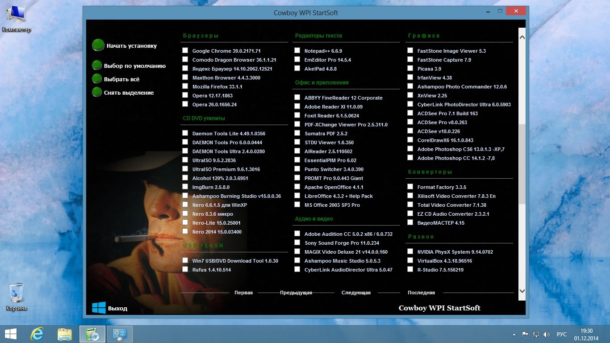Viewport: 610px width, 343px height.
Task: Click the Windows logo icon beside Выход
Action: pyautogui.click(x=99, y=308)
